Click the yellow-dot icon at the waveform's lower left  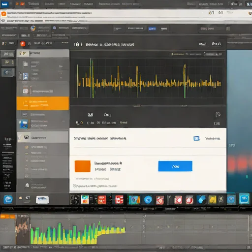(79, 123)
